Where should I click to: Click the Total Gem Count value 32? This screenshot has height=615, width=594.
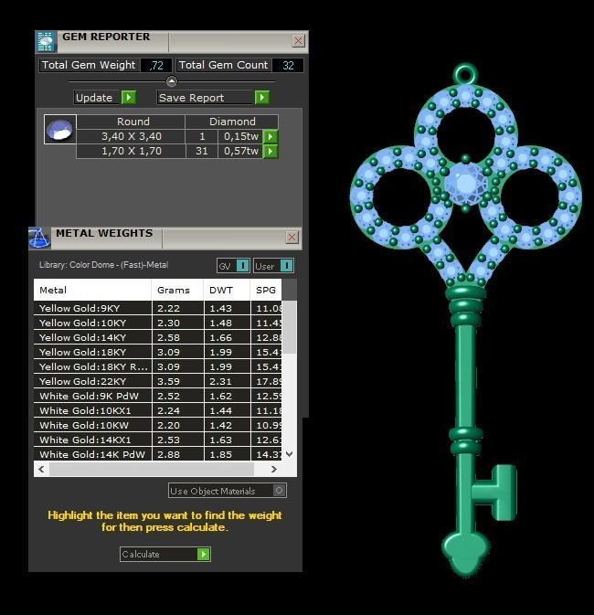point(288,65)
